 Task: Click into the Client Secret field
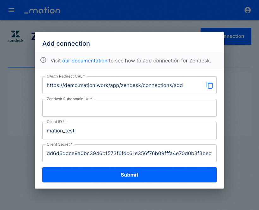tap(129, 153)
